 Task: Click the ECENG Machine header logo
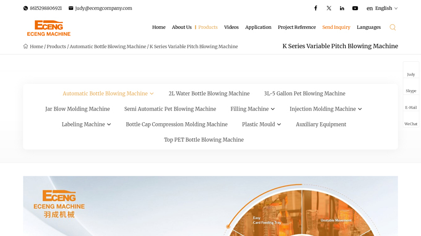[48, 28]
